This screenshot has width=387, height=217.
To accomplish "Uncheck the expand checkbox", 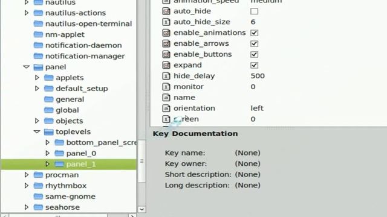I will pos(254,65).
